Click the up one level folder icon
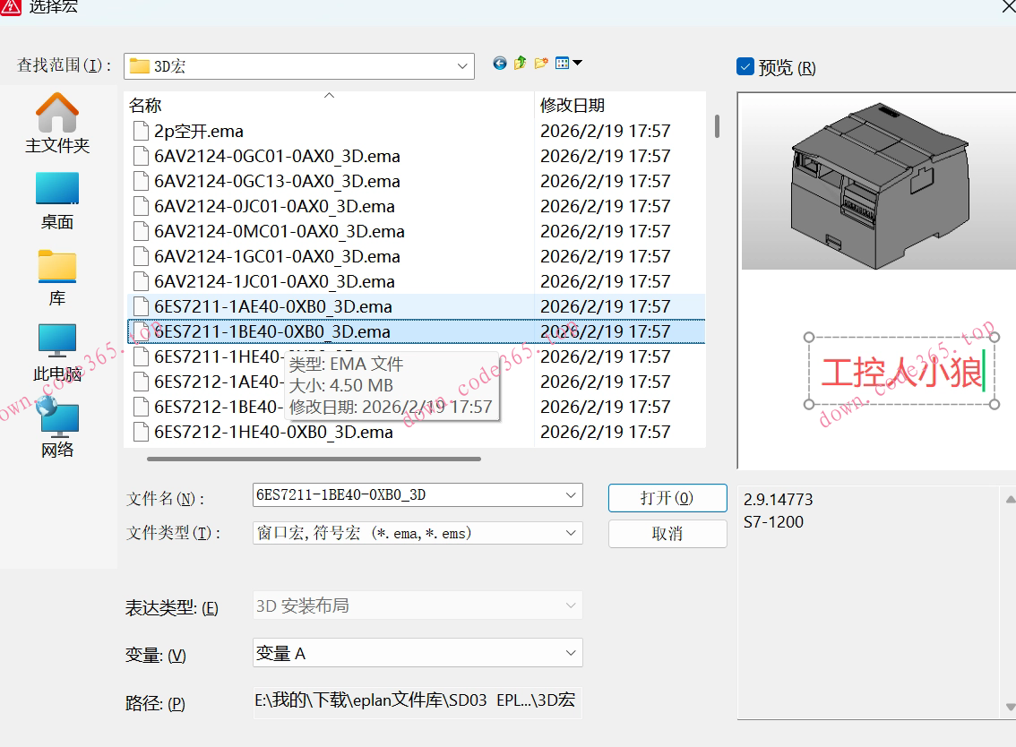 coord(520,63)
